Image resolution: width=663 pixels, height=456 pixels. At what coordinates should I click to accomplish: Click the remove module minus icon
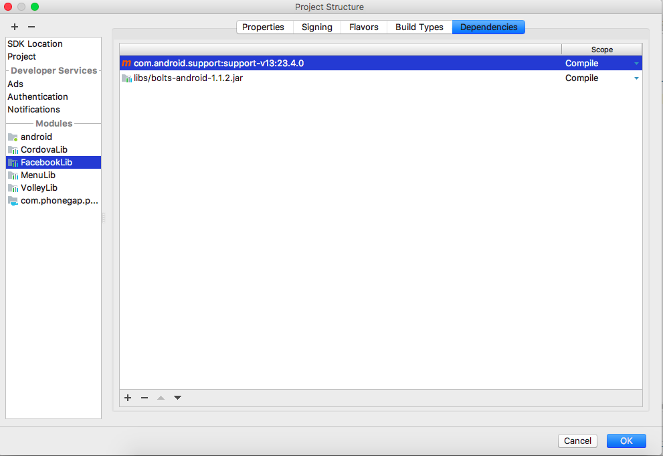(31, 27)
